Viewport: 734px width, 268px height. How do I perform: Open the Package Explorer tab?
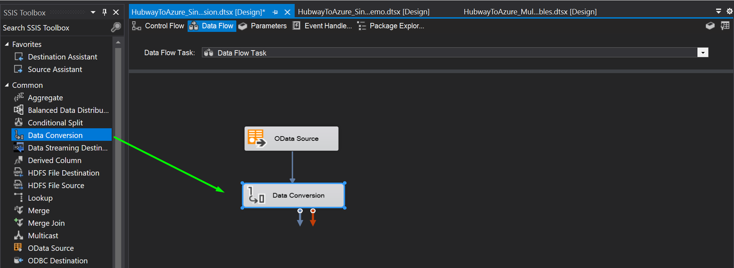click(391, 26)
